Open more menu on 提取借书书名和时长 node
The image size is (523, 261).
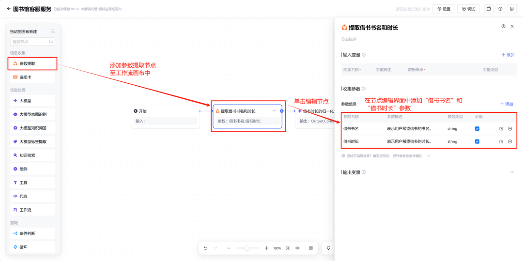coord(275,111)
